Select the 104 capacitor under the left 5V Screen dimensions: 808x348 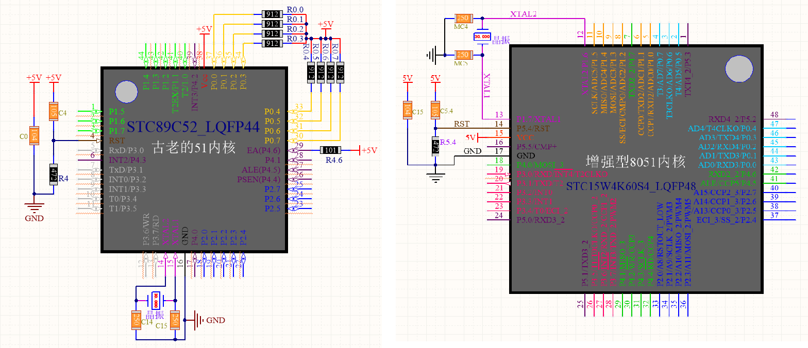click(x=407, y=110)
